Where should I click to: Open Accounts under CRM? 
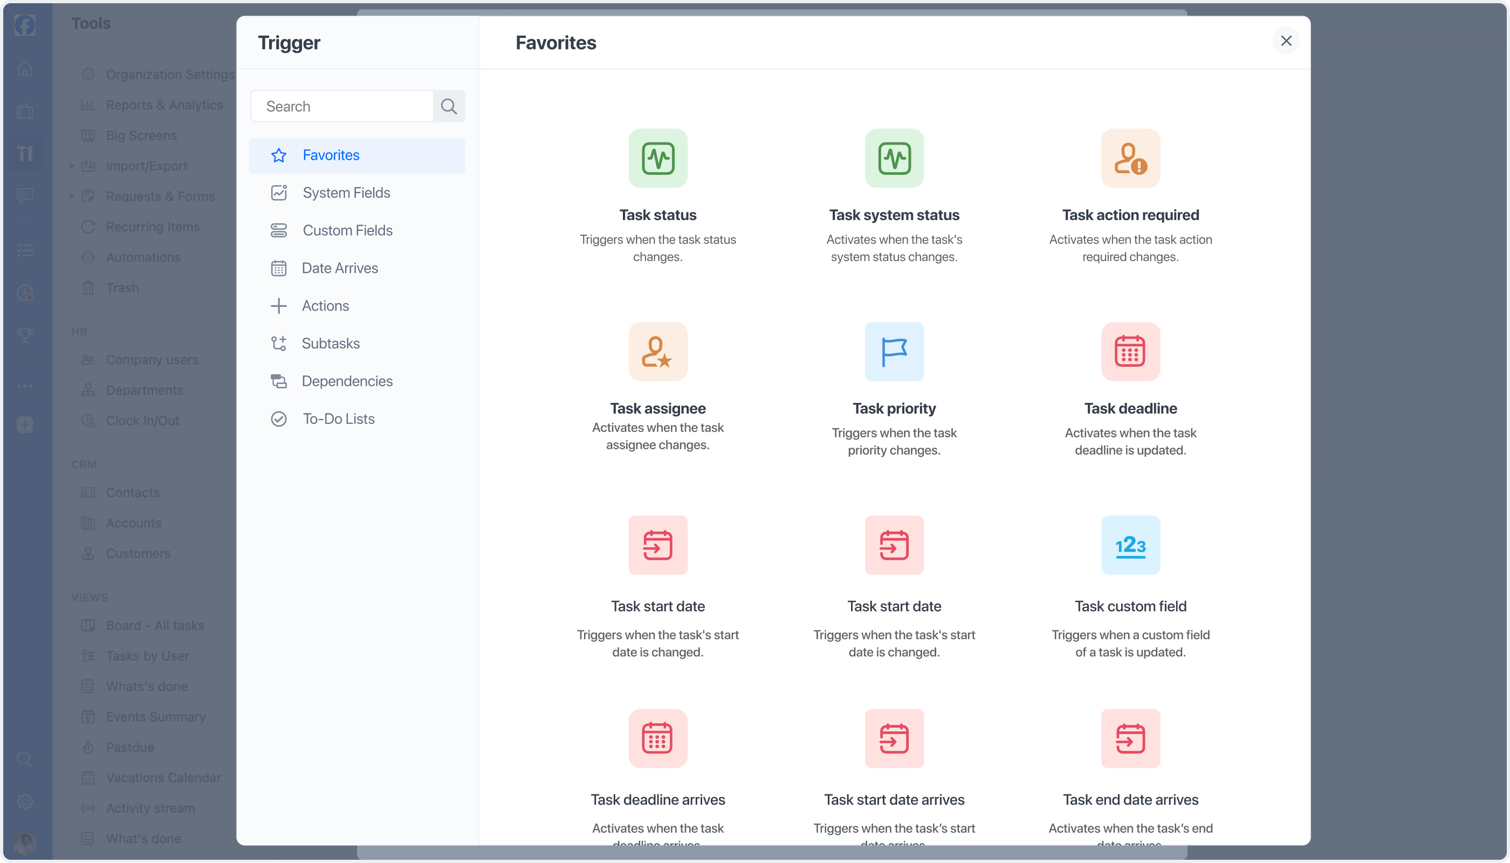(121, 523)
